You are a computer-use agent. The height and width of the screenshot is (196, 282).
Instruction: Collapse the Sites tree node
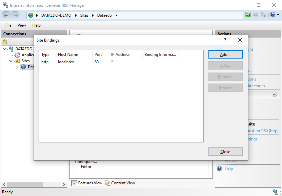(11, 61)
